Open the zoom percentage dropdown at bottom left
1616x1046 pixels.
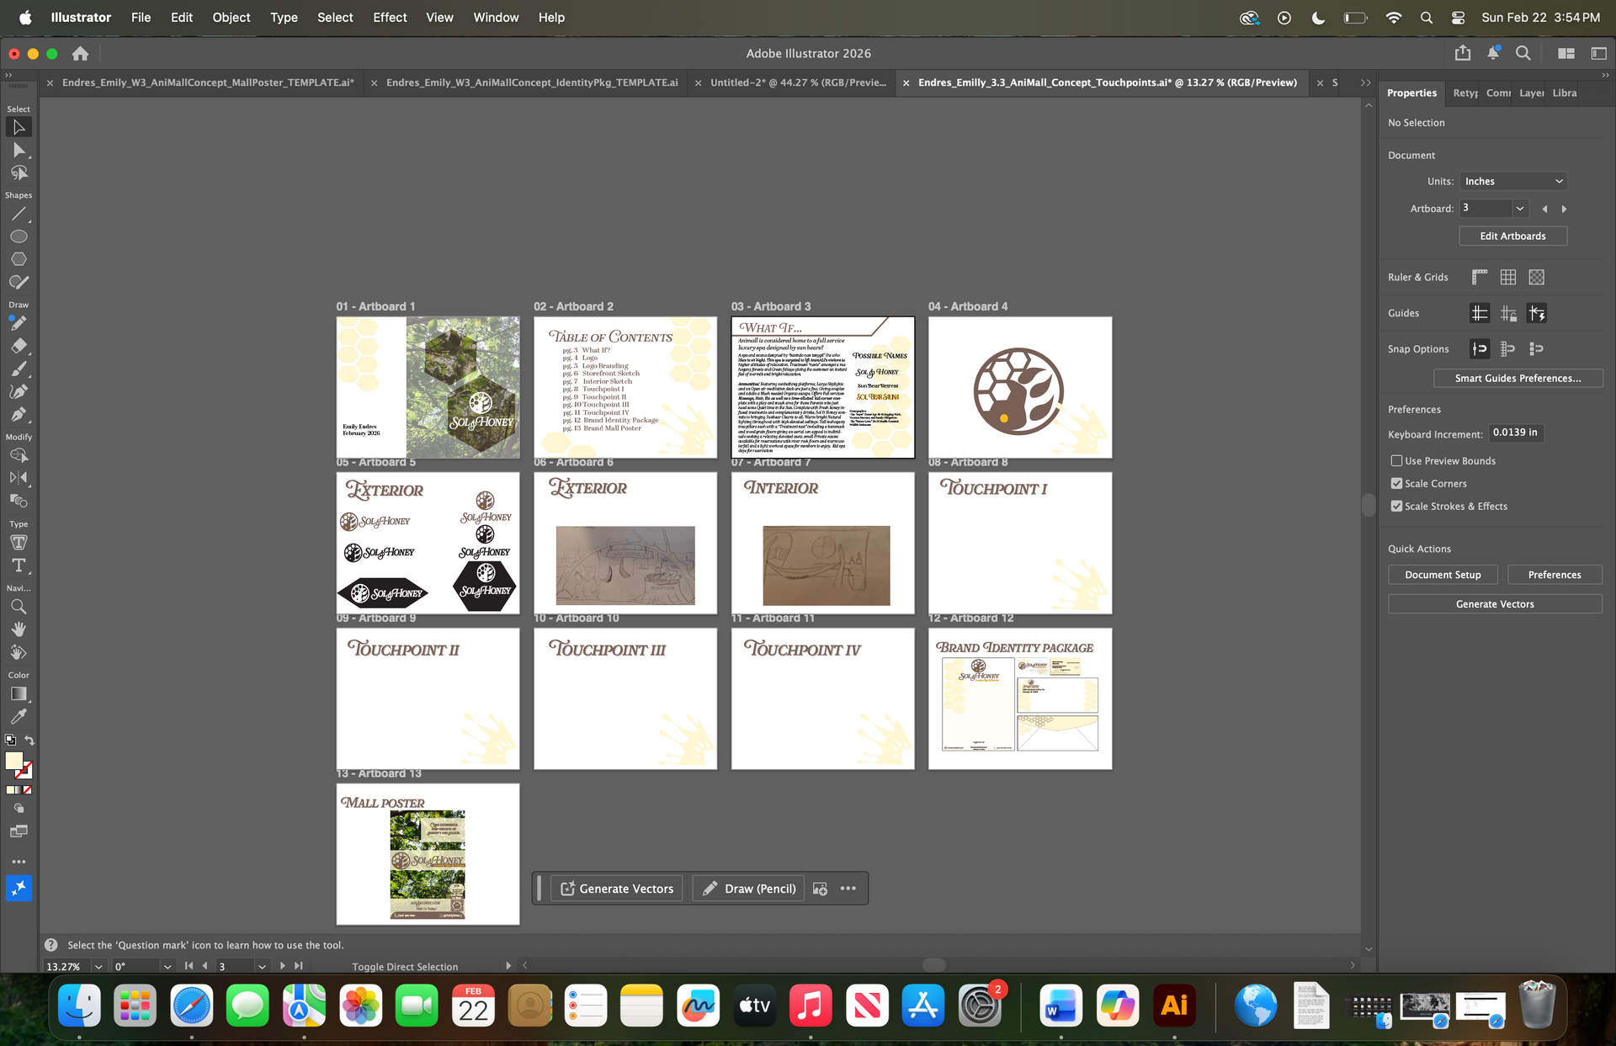98,966
